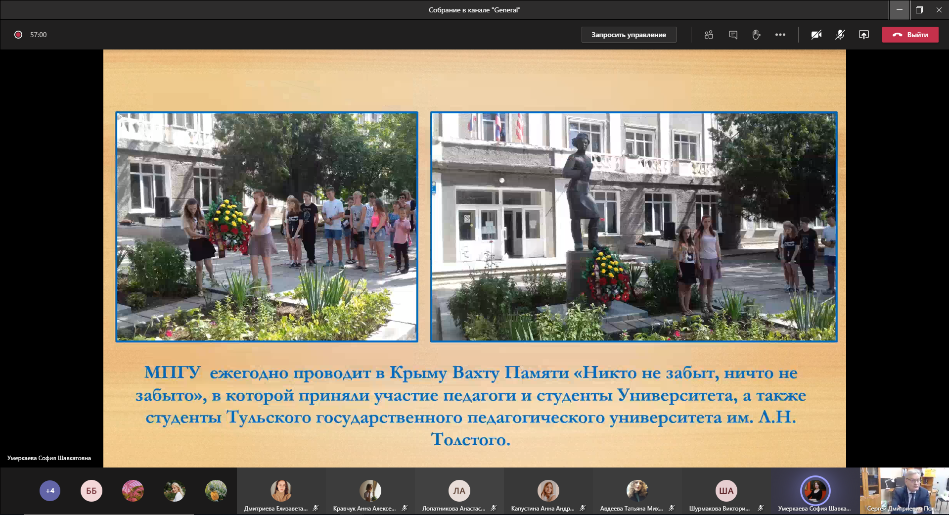The image size is (949, 515).
Task: Click the left photo on shared slide
Action: point(267,227)
